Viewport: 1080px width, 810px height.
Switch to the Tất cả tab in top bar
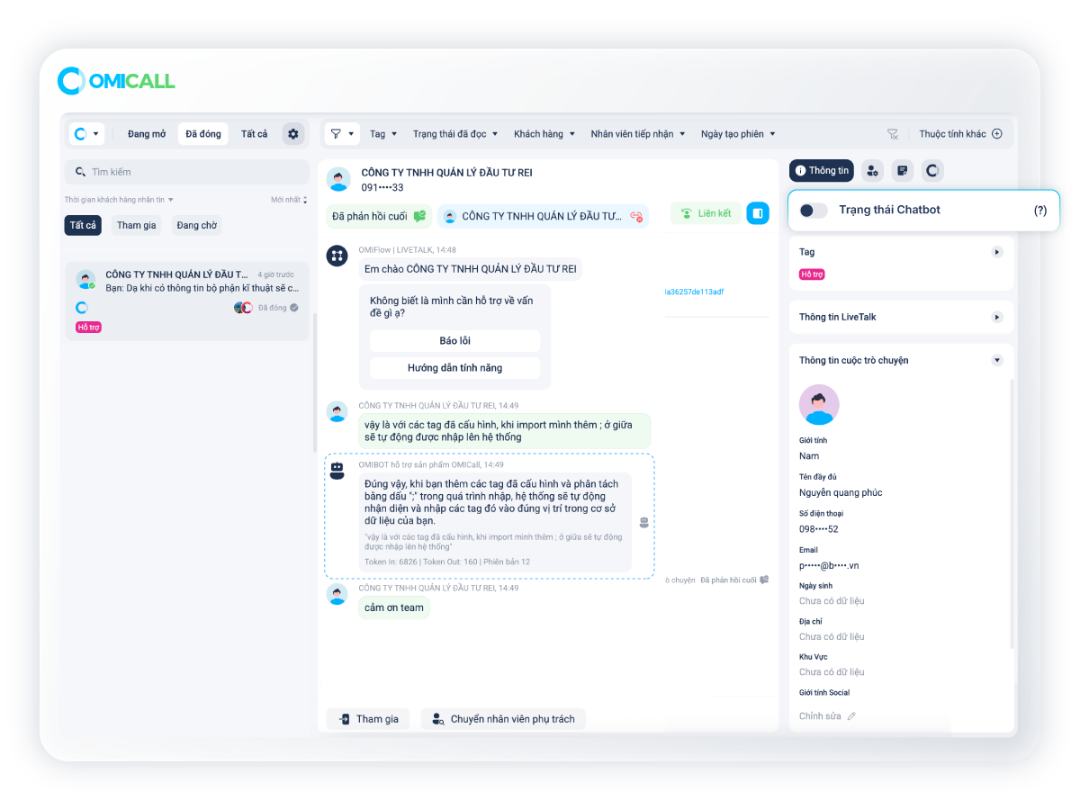(254, 134)
